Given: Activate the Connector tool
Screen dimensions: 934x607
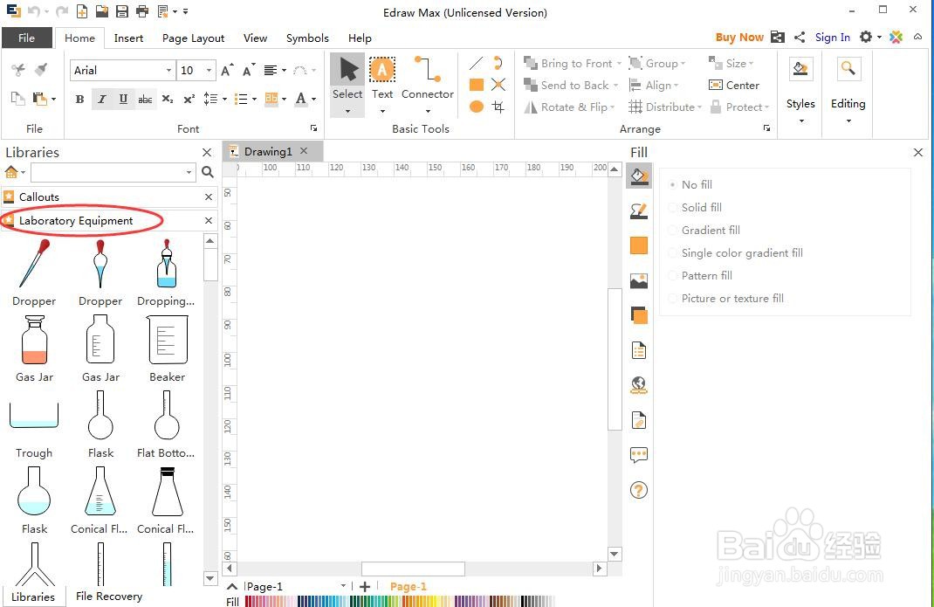Looking at the screenshot, I should pyautogui.click(x=427, y=84).
